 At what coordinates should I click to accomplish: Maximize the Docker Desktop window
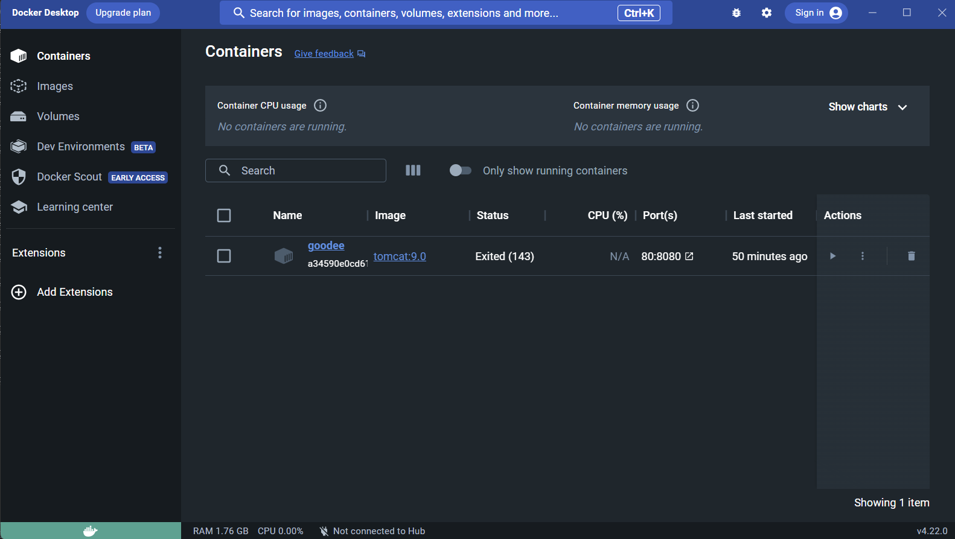tap(907, 13)
